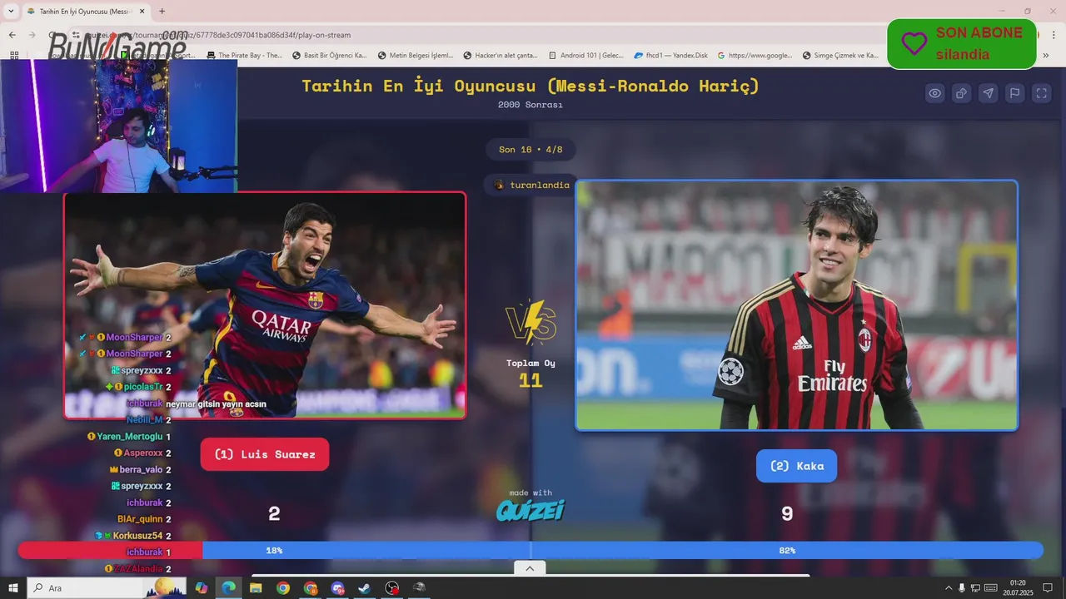Expand the bookmarks overflow chevron

tap(1046, 56)
